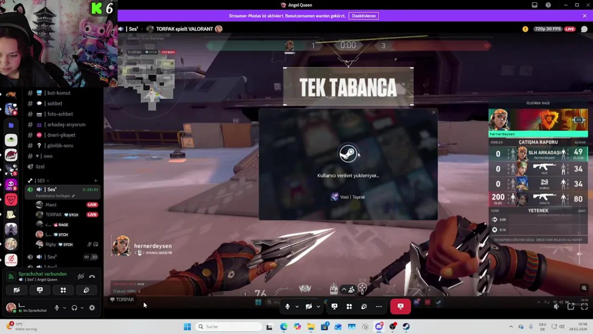Toggle camera in the stream control bar
Image resolution: width=593 pixels, height=334 pixels.
[x=309, y=306]
